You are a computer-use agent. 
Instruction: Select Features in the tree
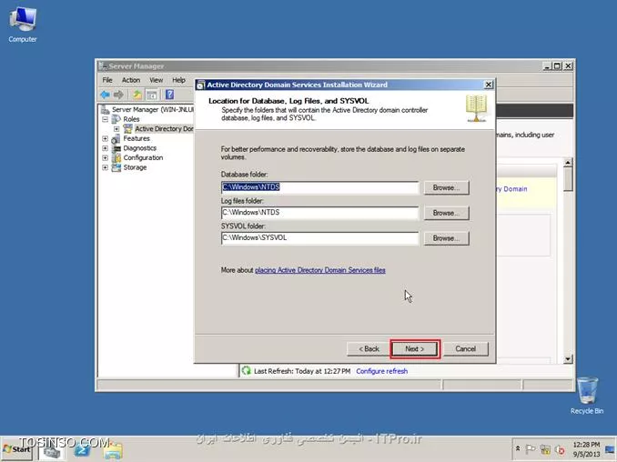(x=137, y=138)
